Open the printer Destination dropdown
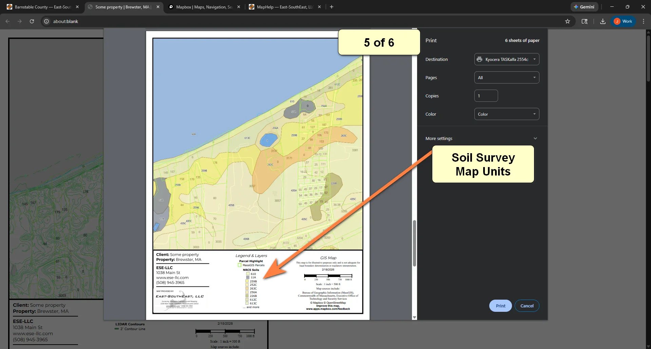 tap(506, 59)
